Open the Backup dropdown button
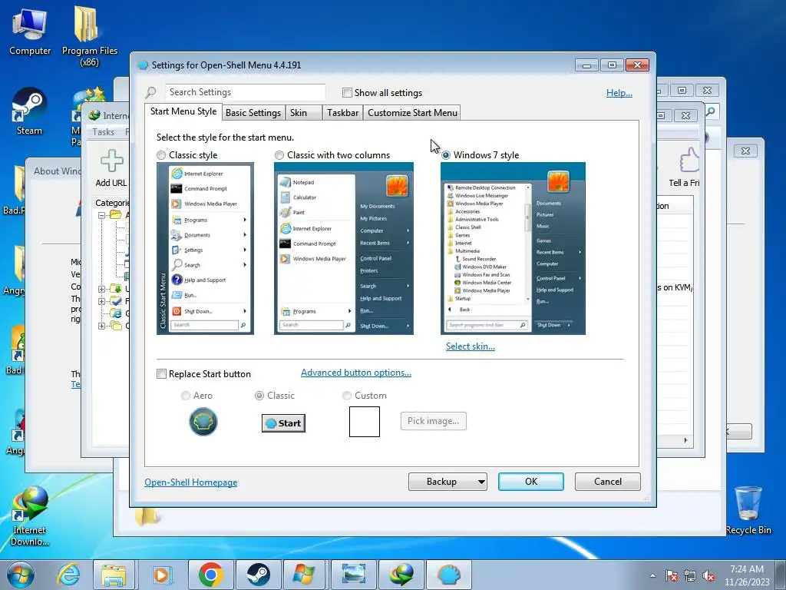Image resolution: width=786 pixels, height=590 pixels. [447, 482]
